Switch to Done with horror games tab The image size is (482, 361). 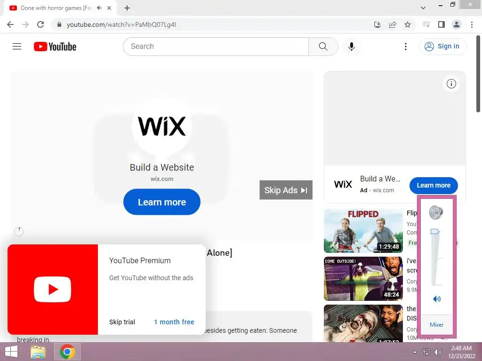pyautogui.click(x=56, y=8)
